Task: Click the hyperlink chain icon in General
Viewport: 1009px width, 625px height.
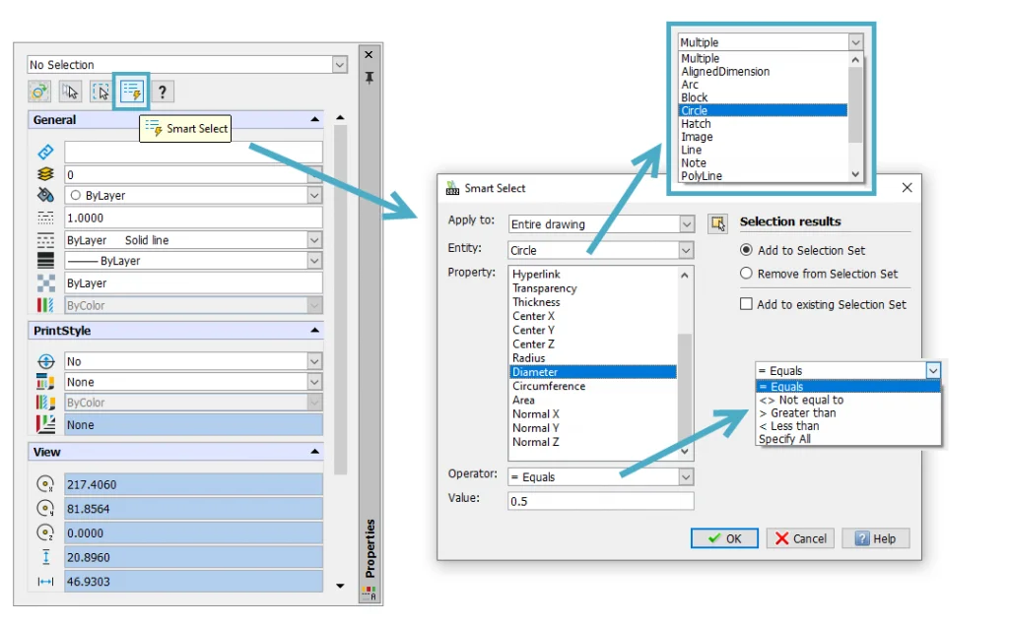Action: [45, 153]
